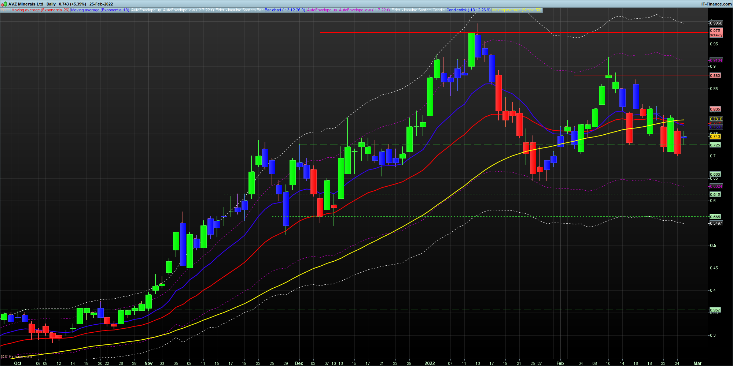733x366 pixels.
Task: Select the green 0.660 level label
Action: pos(715,174)
